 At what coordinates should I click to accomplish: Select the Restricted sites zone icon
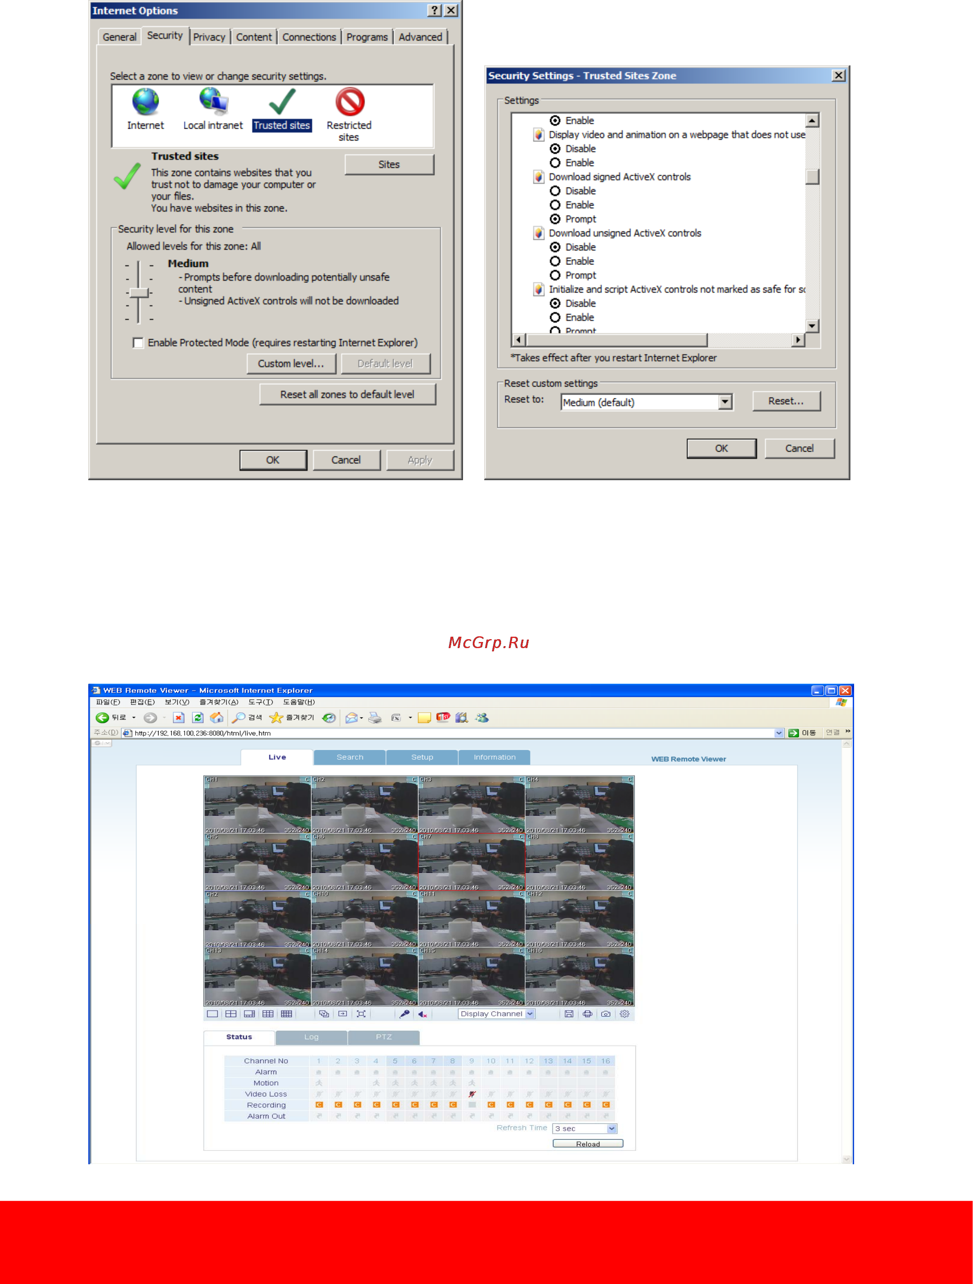350,102
